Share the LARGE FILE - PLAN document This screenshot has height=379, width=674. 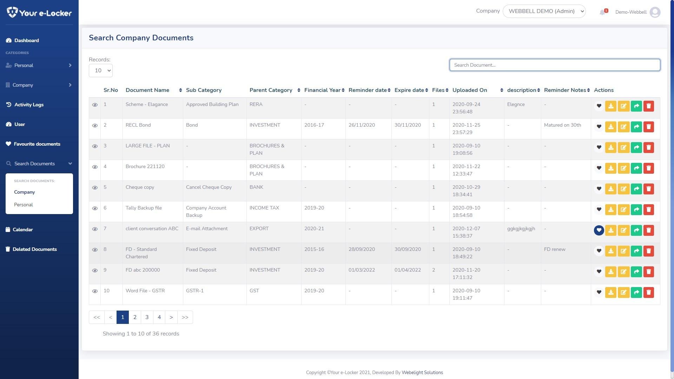636,147
